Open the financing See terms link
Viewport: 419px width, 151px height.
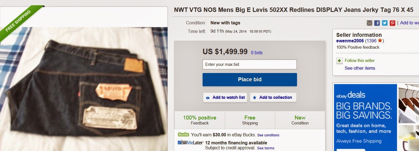click(x=266, y=148)
